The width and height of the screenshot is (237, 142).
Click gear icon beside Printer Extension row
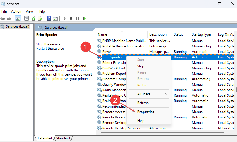[x=99, y=62]
